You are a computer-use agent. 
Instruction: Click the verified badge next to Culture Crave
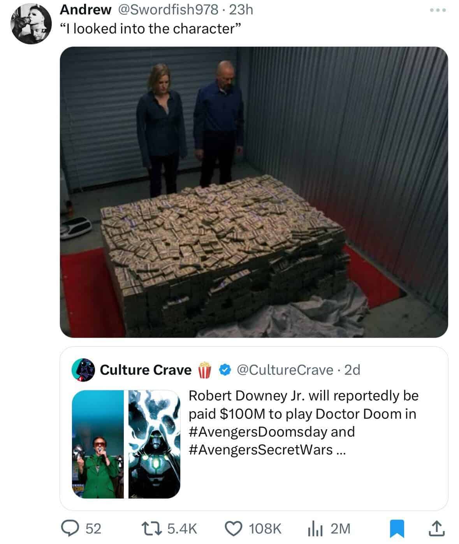tap(225, 370)
